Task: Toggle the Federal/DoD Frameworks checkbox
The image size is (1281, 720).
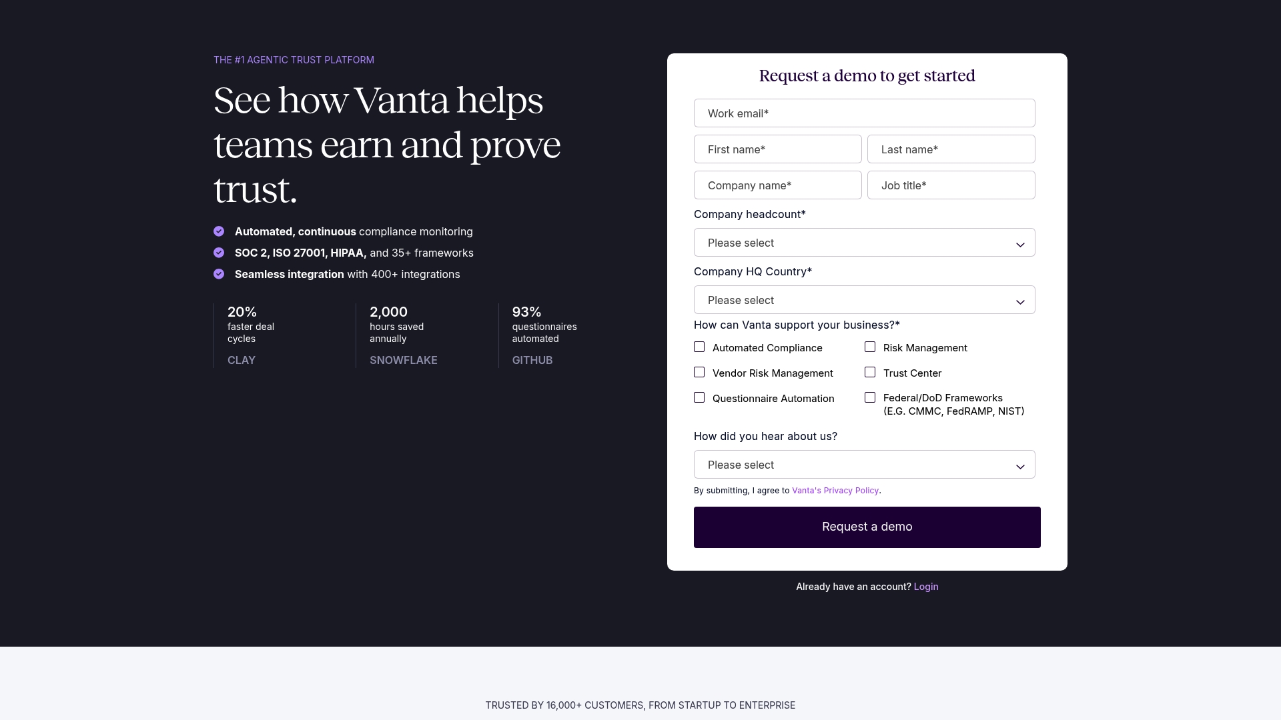Action: tap(870, 397)
